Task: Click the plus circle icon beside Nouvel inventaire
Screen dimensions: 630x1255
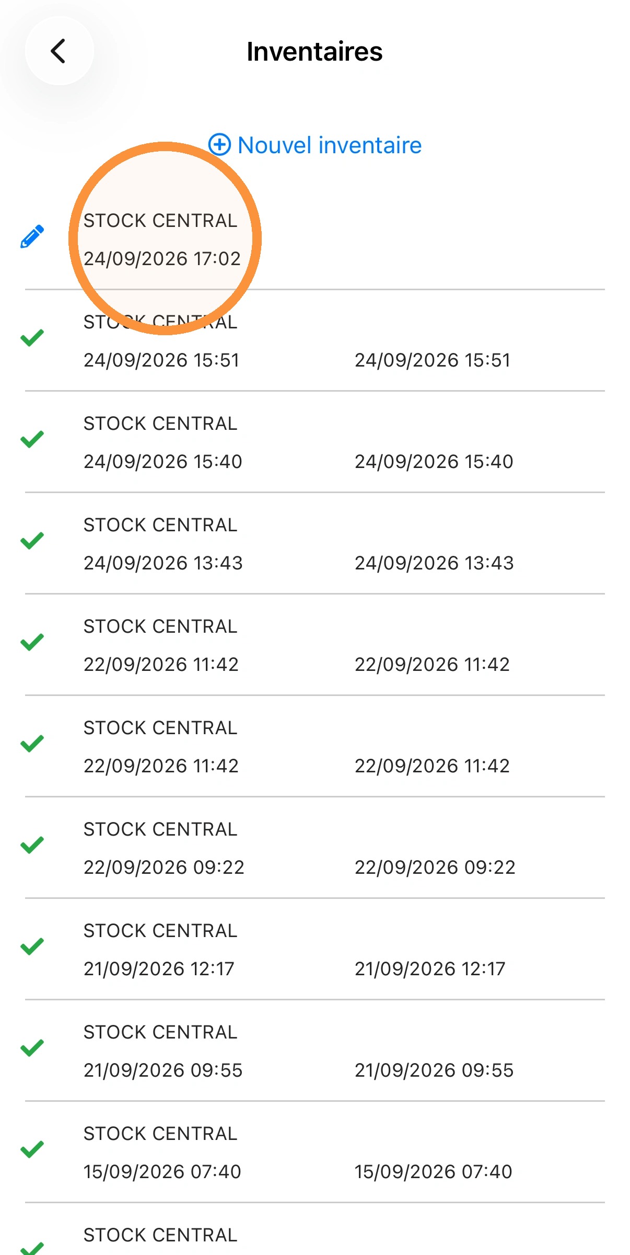Action: [x=219, y=145]
